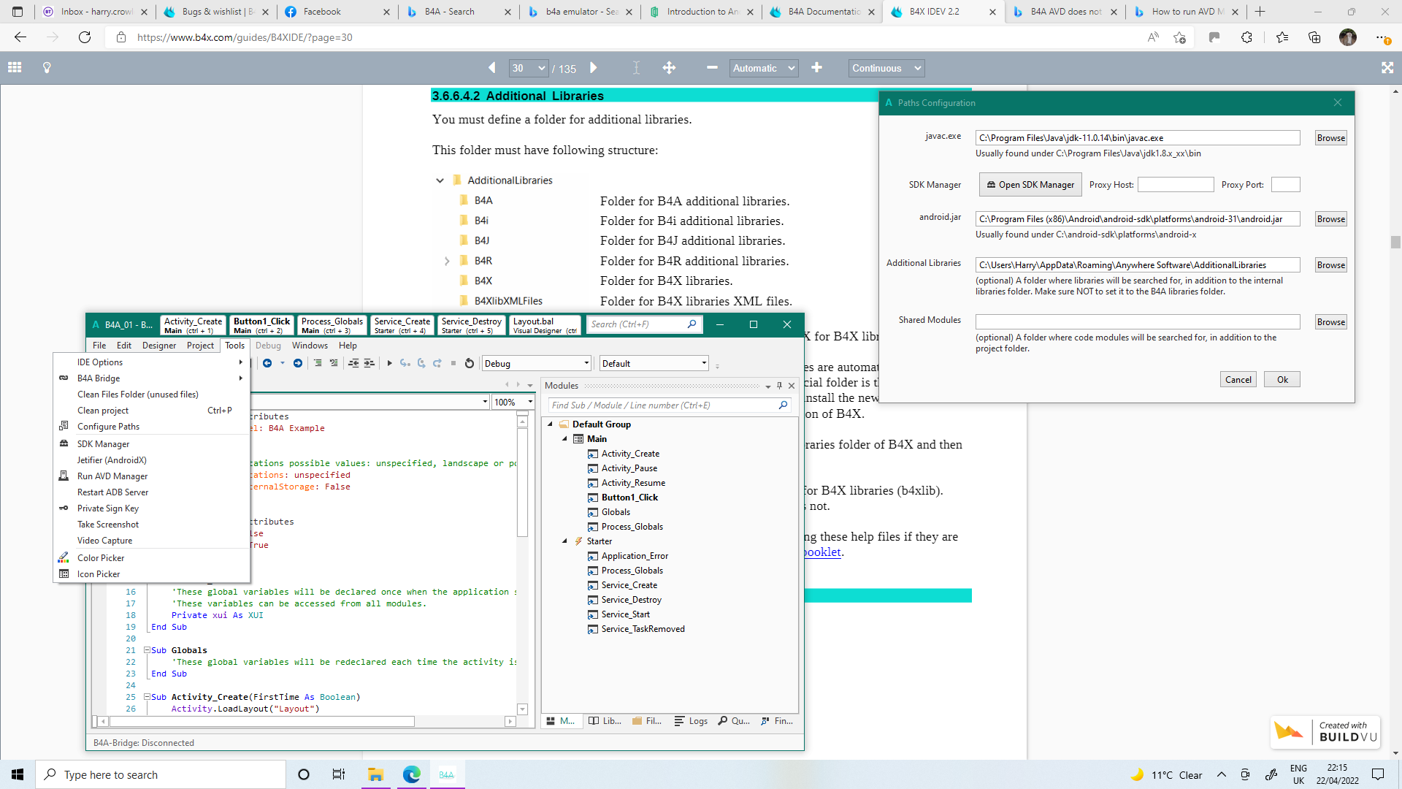Click the Restart circular arrow toolbar icon
The width and height of the screenshot is (1402, 789).
click(470, 363)
